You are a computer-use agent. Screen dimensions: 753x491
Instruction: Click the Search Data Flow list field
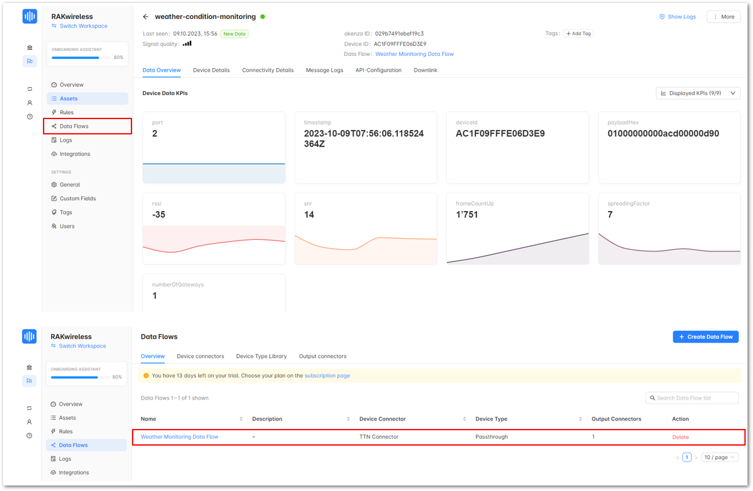tap(692, 398)
